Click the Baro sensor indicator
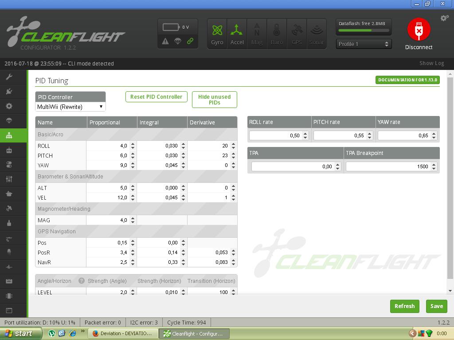Image resolution: width=454 pixels, height=340 pixels. pos(277,34)
